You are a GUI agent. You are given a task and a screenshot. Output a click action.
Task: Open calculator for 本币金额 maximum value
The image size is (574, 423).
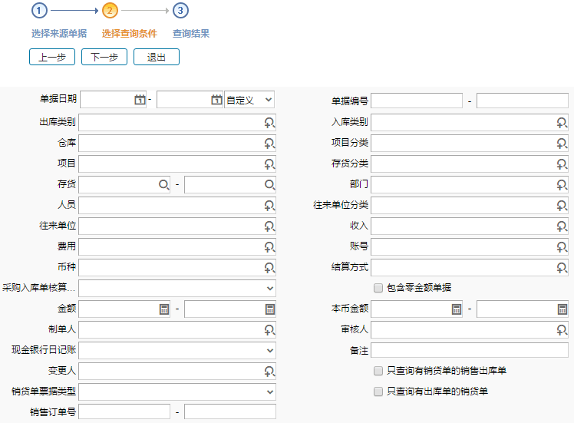(x=562, y=309)
